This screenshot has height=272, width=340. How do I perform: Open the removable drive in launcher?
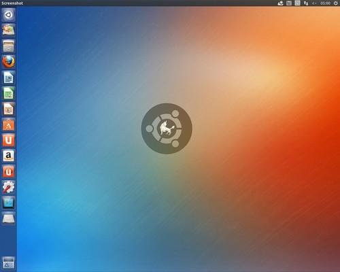click(x=8, y=218)
